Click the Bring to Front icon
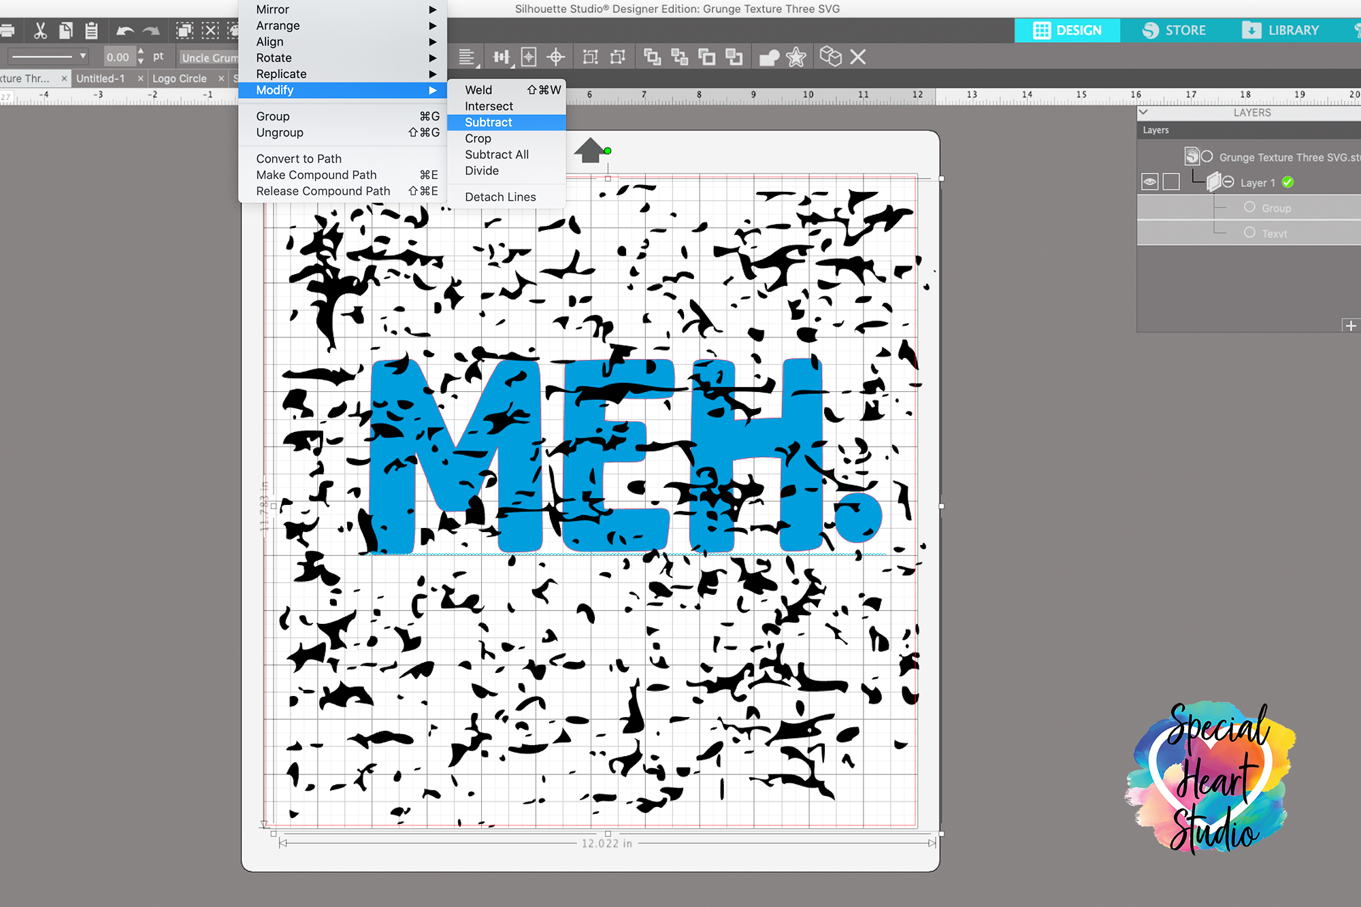Image resolution: width=1361 pixels, height=907 pixels. 652,57
